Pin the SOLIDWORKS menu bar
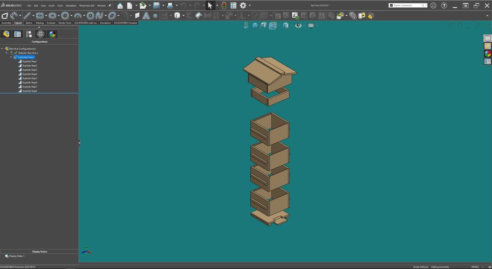This screenshot has height=269, width=492. pos(110,5)
